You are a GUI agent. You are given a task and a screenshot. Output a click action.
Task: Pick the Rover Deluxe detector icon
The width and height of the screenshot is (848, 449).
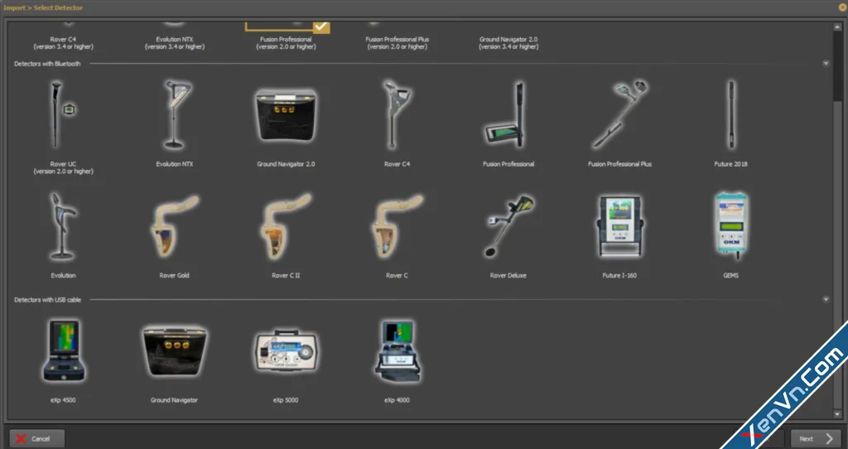pyautogui.click(x=508, y=227)
